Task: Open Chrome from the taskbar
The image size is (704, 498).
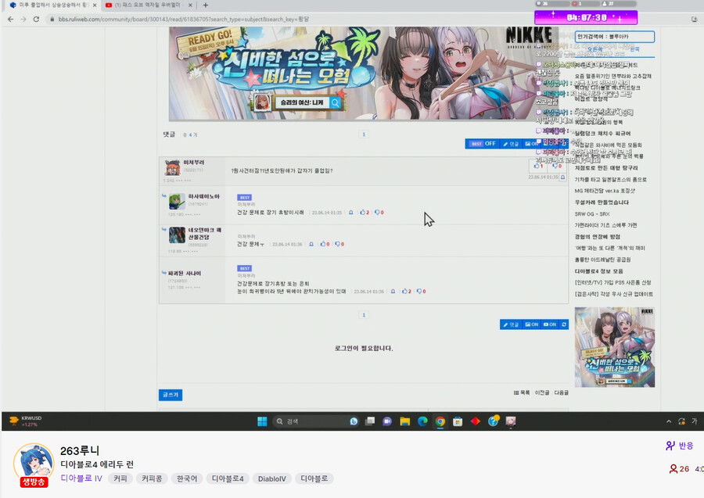Action: click(x=440, y=421)
